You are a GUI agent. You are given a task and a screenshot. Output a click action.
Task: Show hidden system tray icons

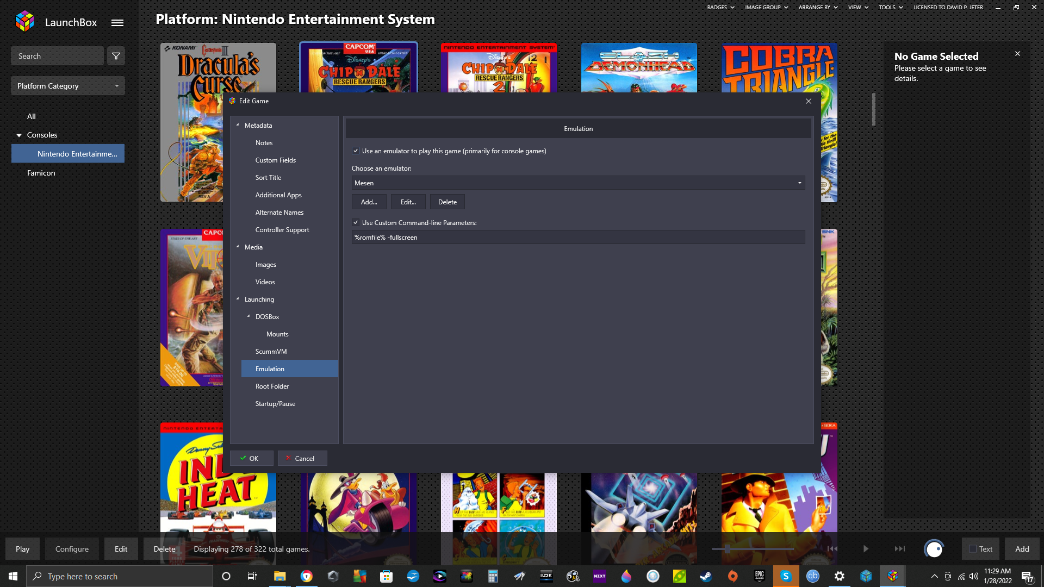934,577
